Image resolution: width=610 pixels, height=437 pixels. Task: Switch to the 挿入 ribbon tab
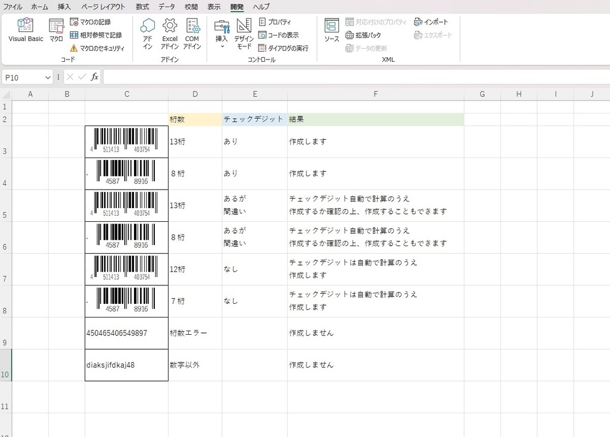(x=64, y=7)
